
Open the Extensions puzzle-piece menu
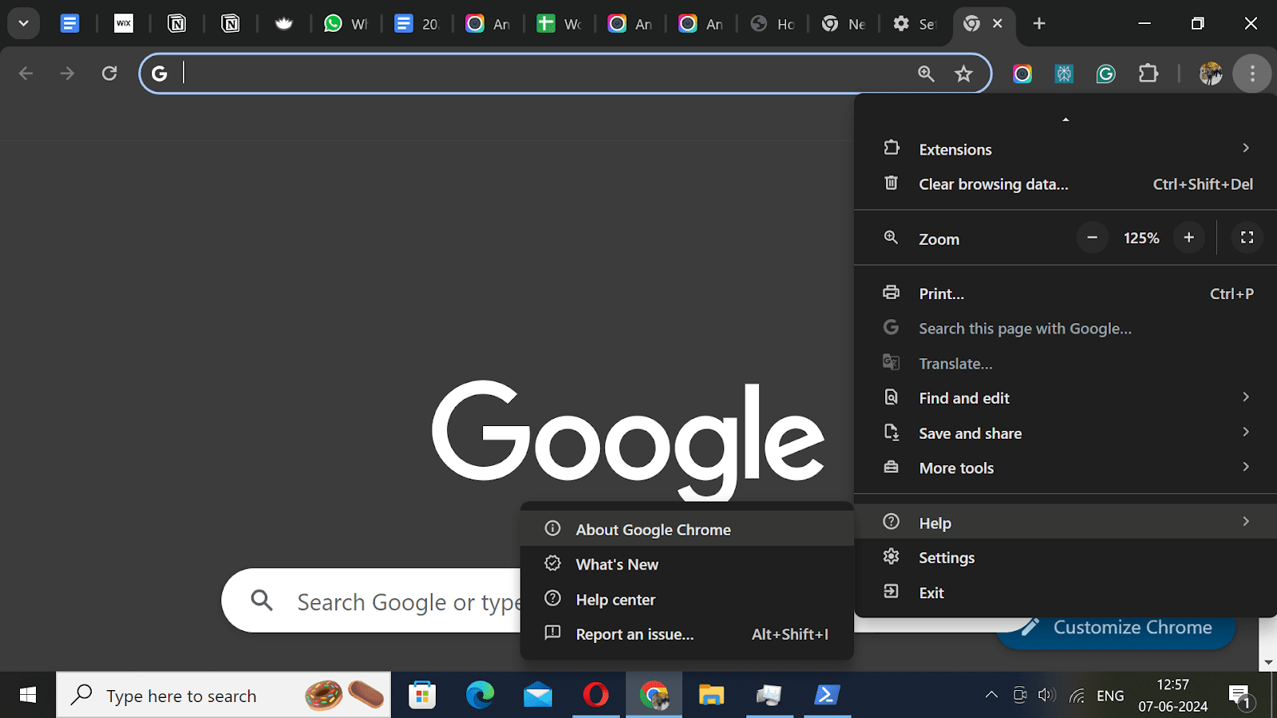point(1149,73)
